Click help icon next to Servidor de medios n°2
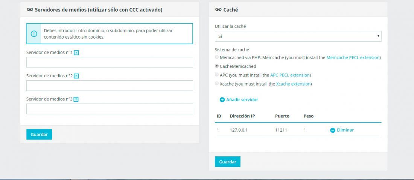The width and height of the screenshot is (414, 180). [x=76, y=76]
